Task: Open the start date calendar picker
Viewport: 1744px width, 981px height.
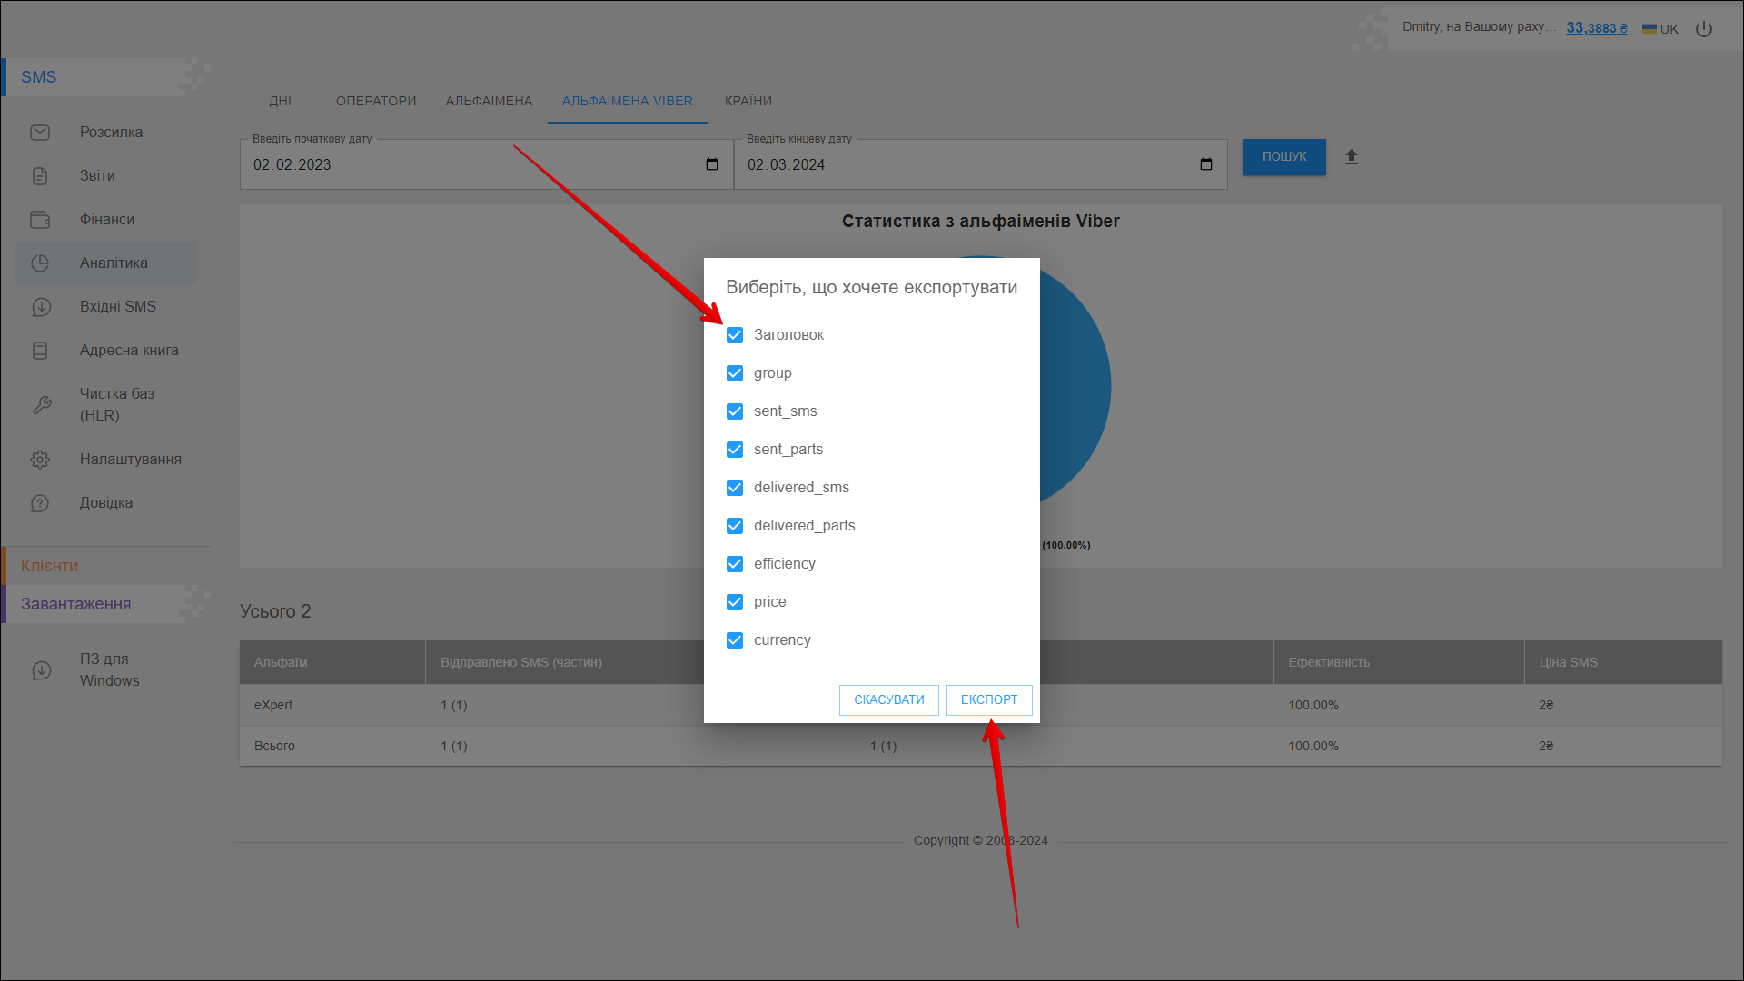Action: [x=712, y=164]
